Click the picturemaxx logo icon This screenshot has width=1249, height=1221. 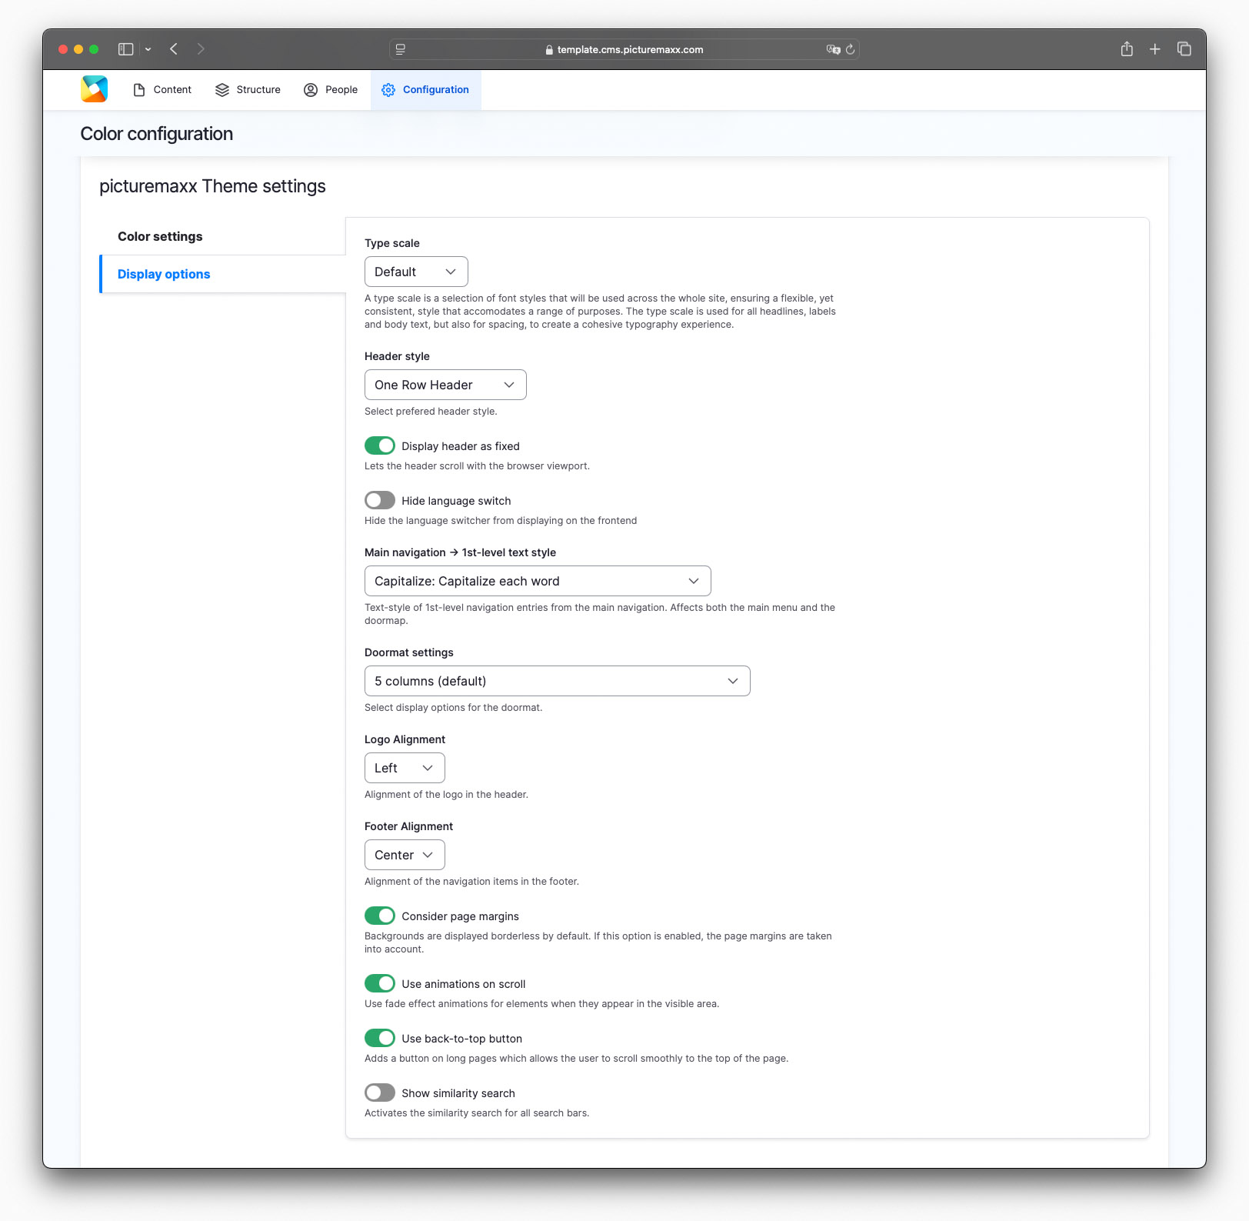click(94, 89)
